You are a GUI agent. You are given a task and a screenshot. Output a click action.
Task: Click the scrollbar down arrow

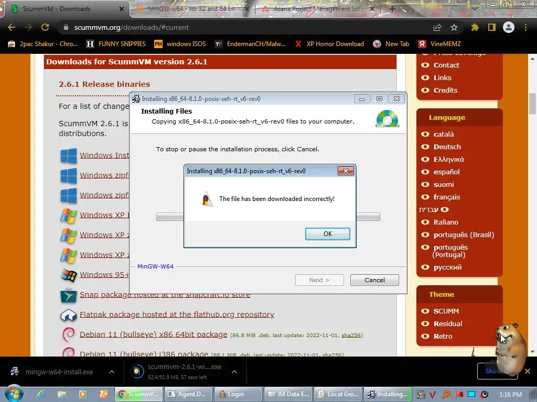(x=532, y=352)
